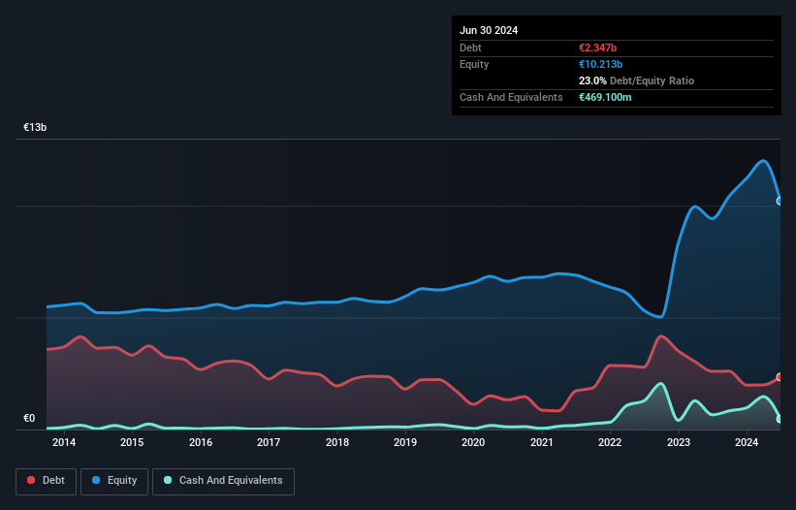The image size is (796, 510).
Task: Click the Jun 30 2024 tooltip date
Action: click(489, 30)
